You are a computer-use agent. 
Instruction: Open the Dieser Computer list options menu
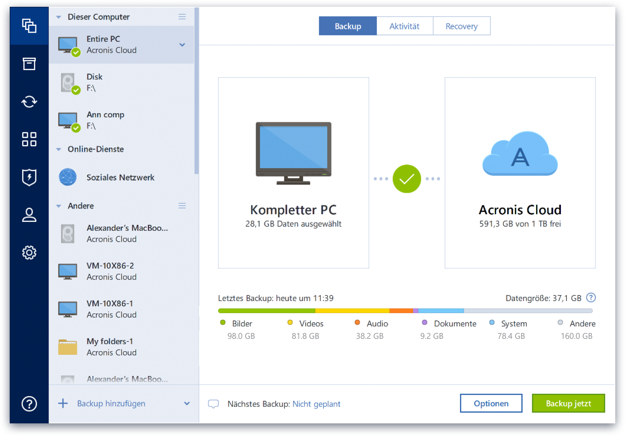(182, 16)
